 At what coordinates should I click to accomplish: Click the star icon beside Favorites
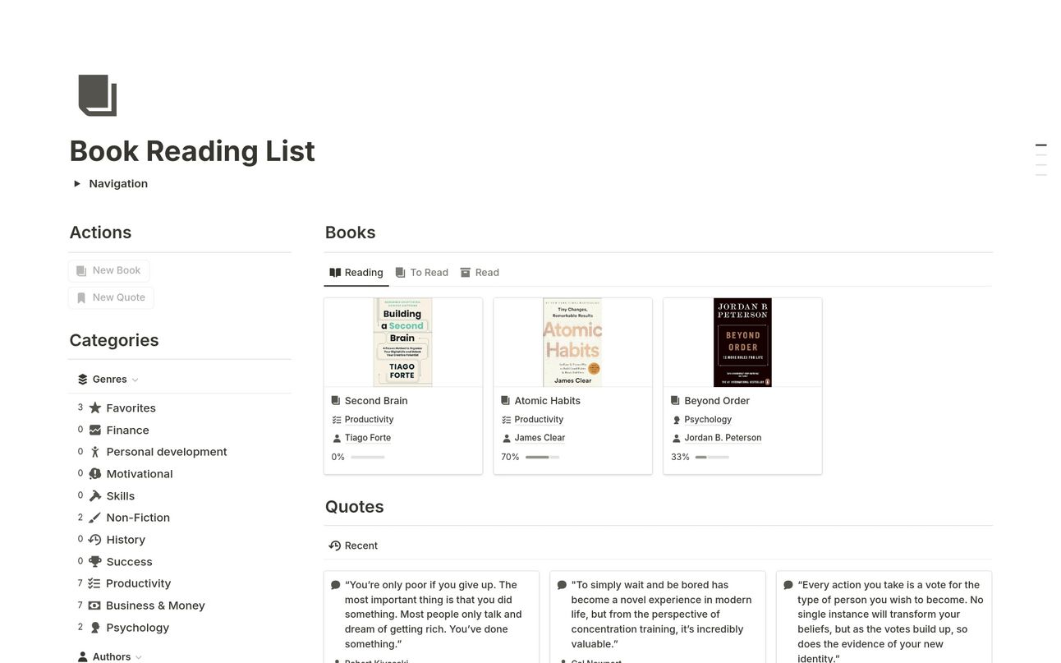pos(95,408)
